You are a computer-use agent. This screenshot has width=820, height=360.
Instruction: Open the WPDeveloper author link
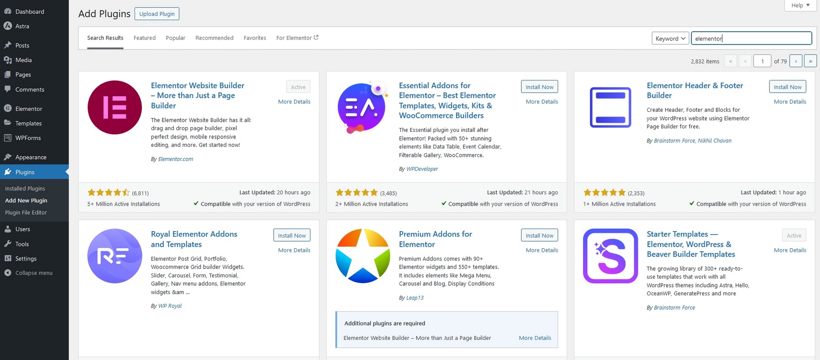tap(422, 169)
